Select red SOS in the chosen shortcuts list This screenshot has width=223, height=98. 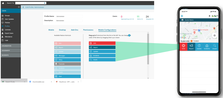point(102,43)
